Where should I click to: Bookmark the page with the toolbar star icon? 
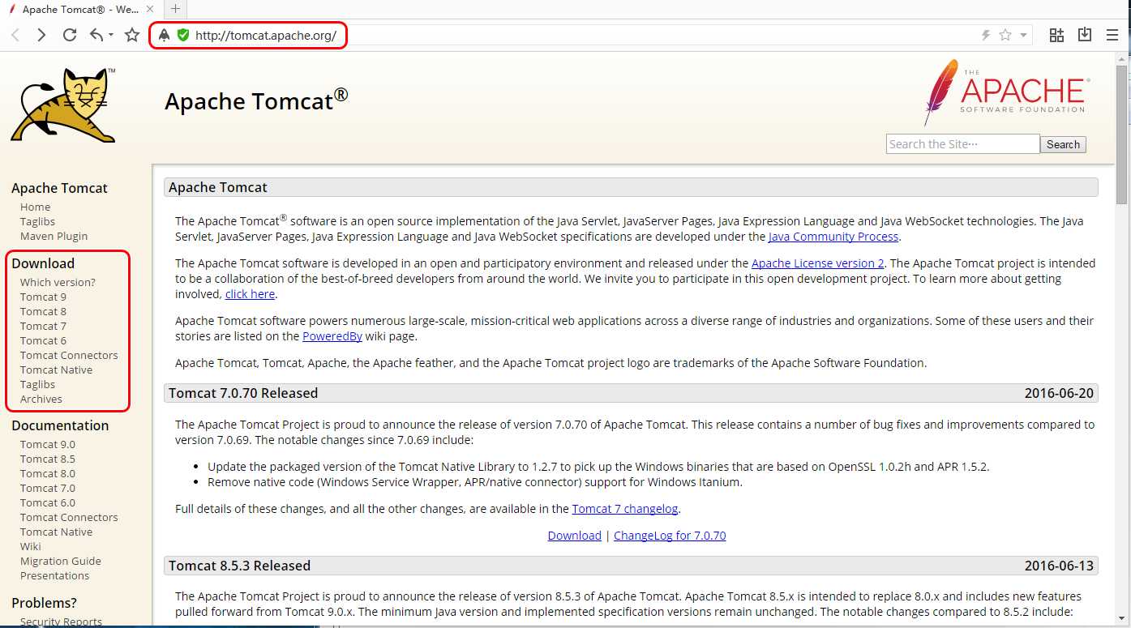pos(132,35)
